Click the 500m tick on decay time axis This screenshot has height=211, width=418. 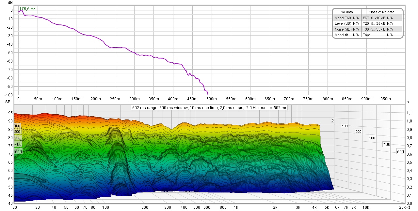point(212,99)
